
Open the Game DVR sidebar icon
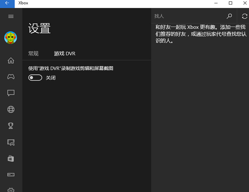pyautogui.click(x=11, y=142)
